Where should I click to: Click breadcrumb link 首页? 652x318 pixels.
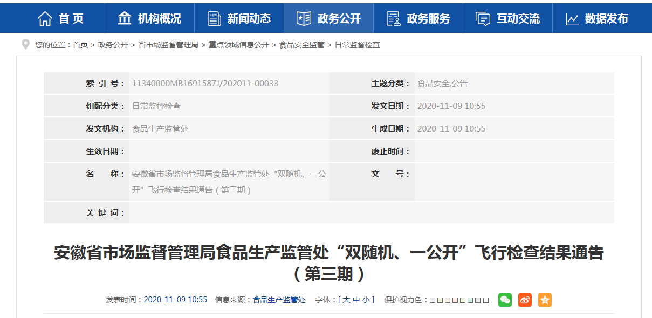pyautogui.click(x=80, y=45)
